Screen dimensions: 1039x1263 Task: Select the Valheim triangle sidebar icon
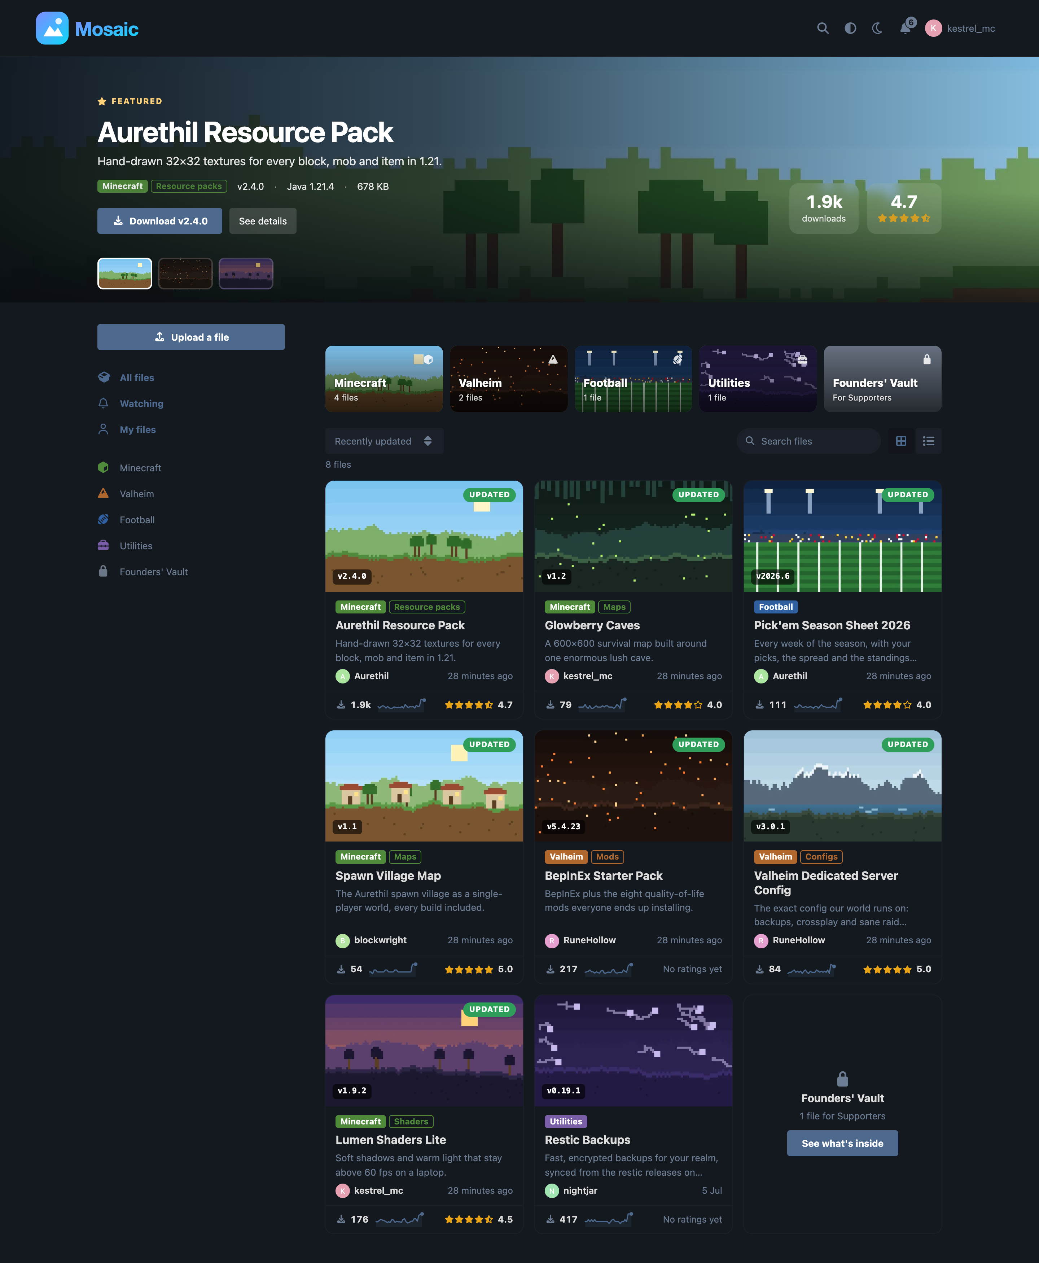pyautogui.click(x=104, y=493)
